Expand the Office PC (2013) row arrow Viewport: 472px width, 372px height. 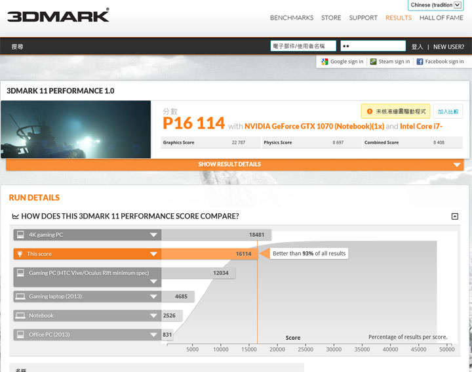[153, 335]
